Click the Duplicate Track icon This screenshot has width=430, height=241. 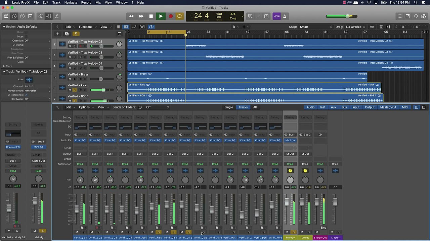tap(67, 34)
